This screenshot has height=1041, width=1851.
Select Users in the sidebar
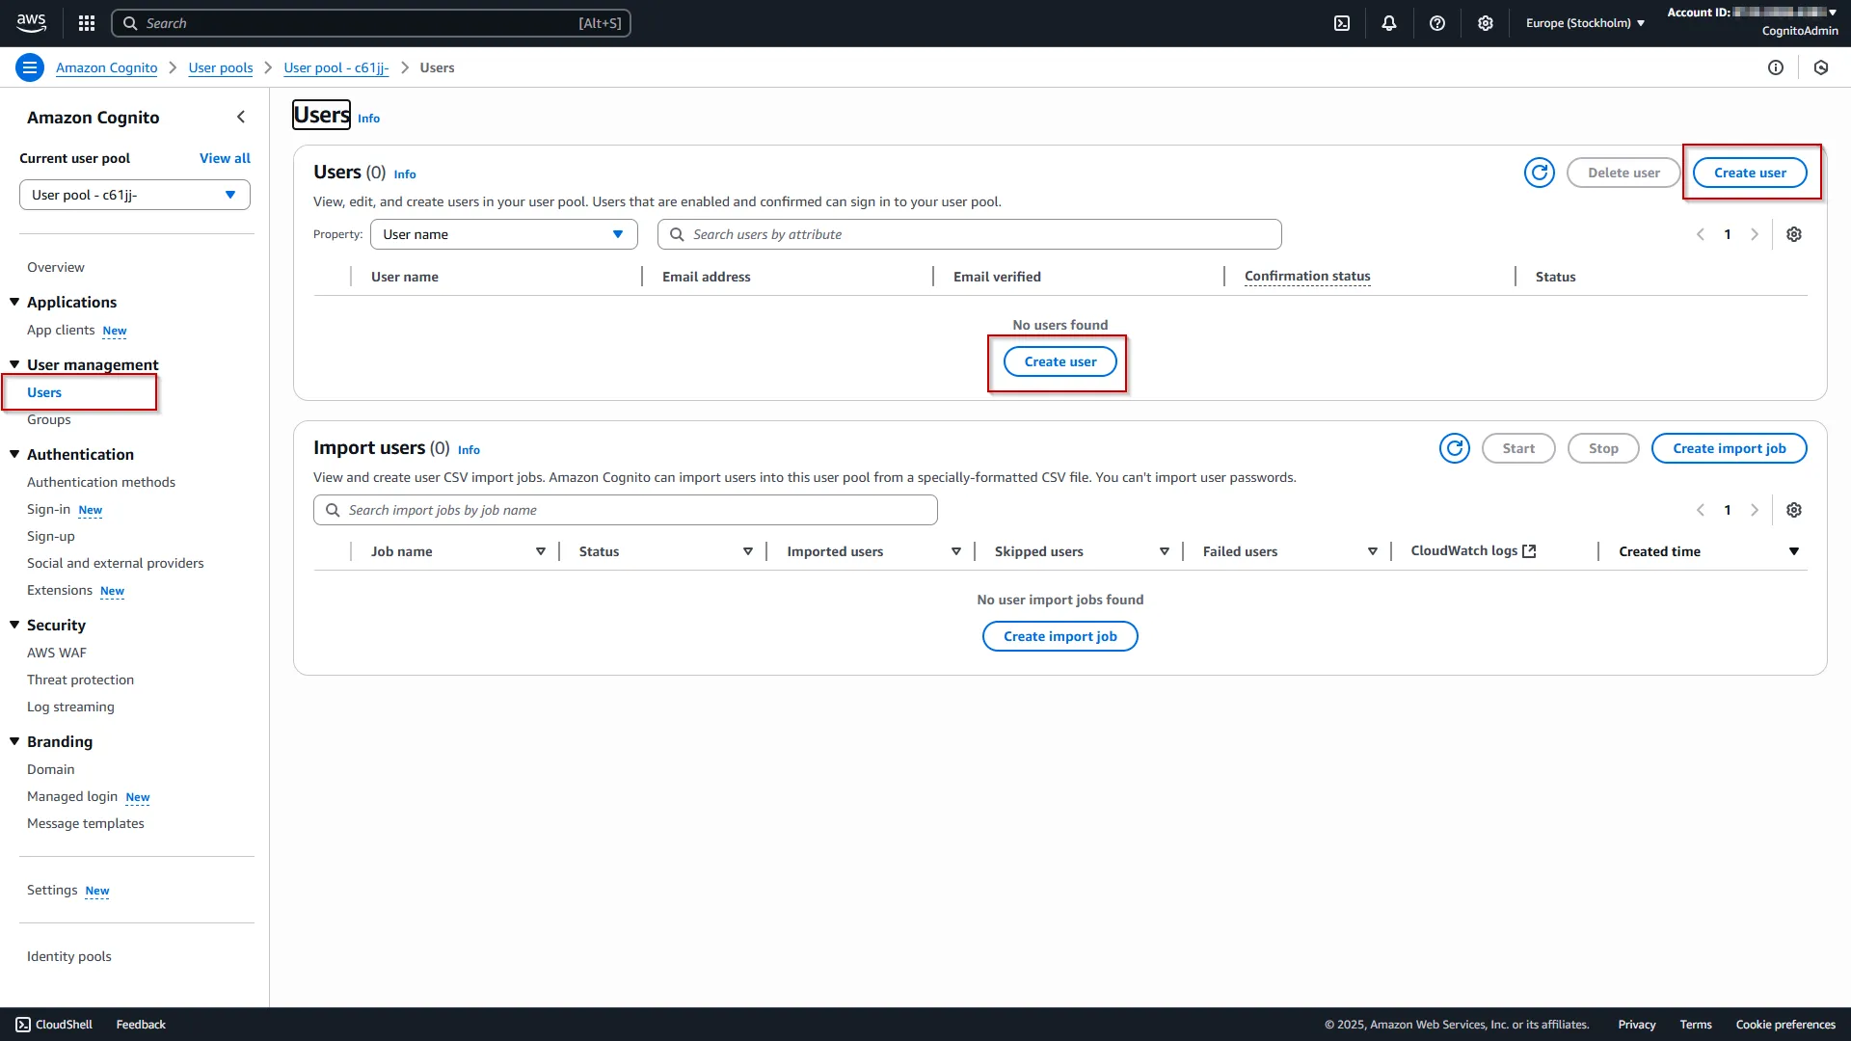click(x=44, y=392)
